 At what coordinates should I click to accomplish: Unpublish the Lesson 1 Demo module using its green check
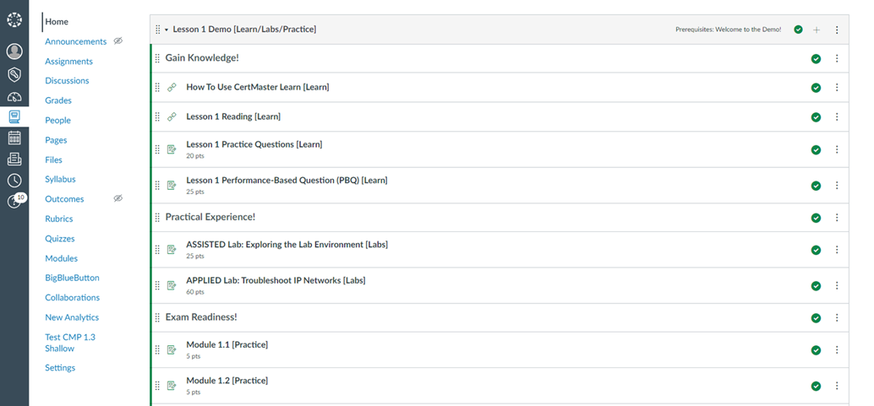[x=799, y=30]
